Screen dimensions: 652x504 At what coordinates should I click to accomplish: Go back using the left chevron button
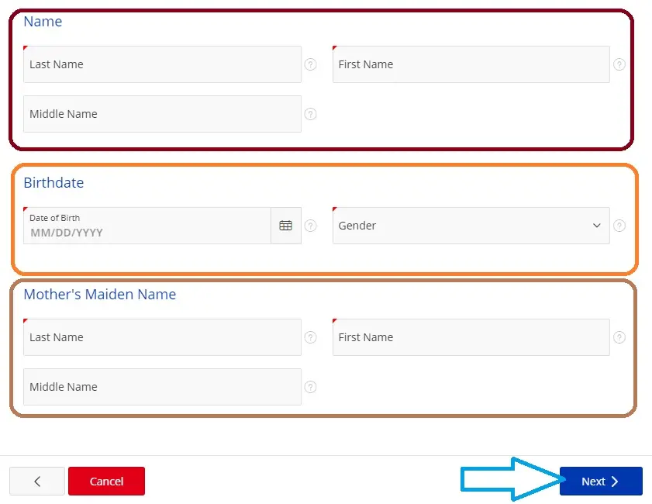pyautogui.click(x=37, y=482)
